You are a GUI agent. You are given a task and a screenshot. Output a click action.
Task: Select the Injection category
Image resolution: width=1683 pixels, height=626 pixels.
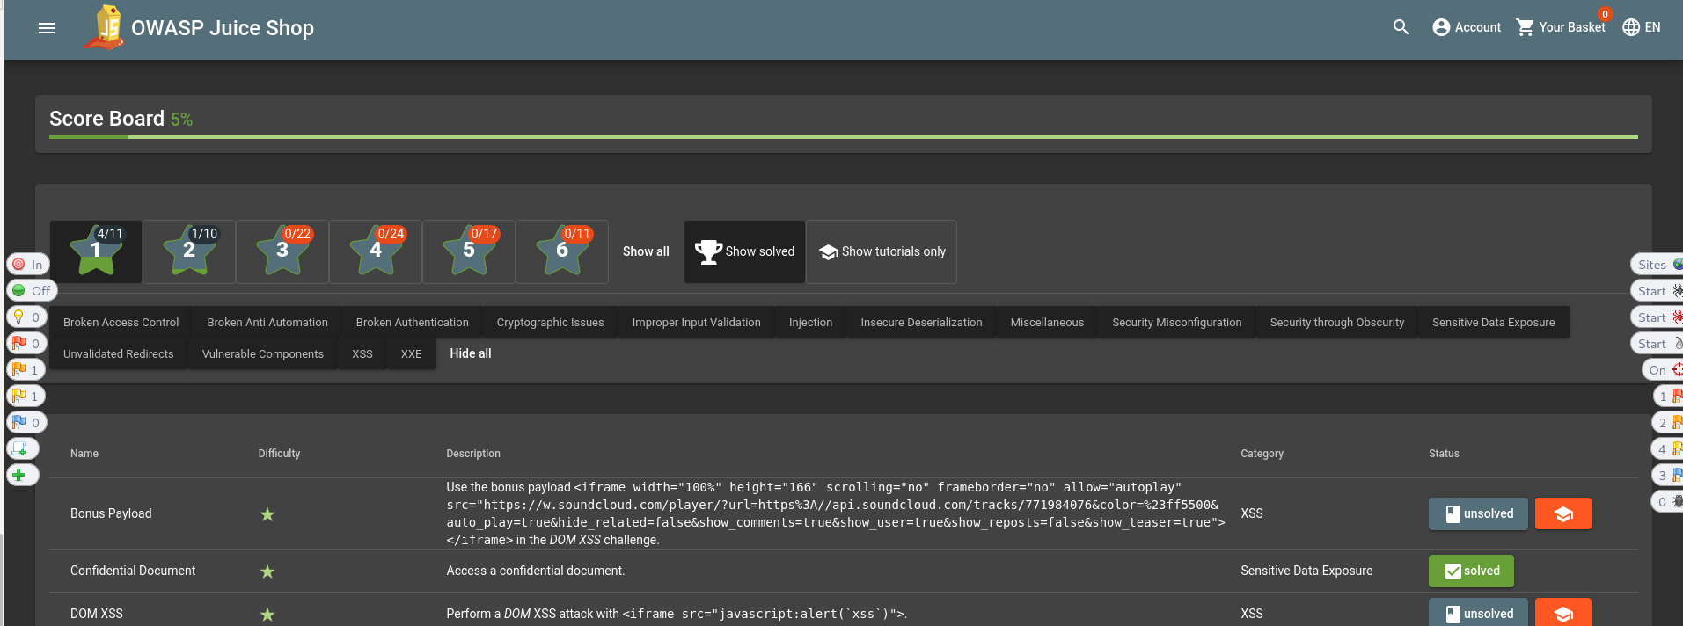click(x=810, y=322)
